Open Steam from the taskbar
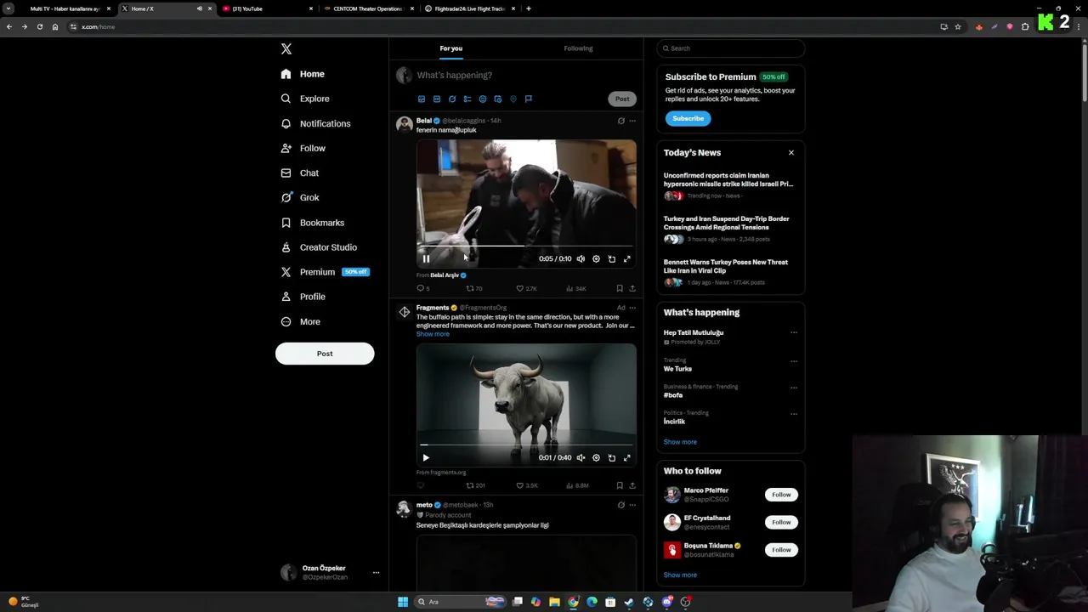The width and height of the screenshot is (1088, 612). [629, 602]
